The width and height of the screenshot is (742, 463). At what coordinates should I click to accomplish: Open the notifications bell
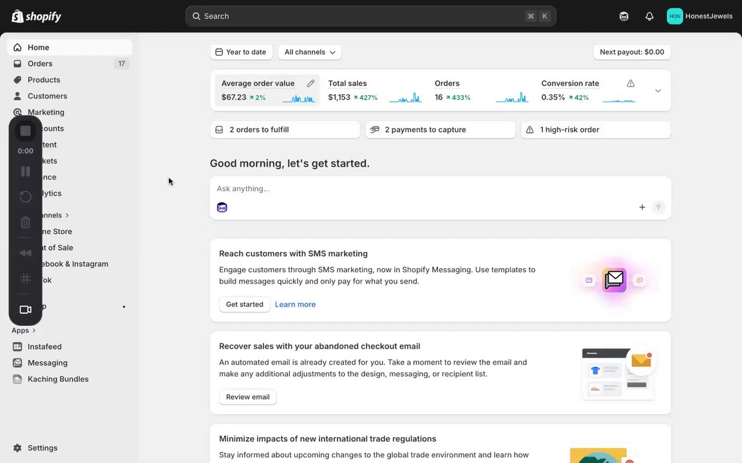click(x=649, y=16)
